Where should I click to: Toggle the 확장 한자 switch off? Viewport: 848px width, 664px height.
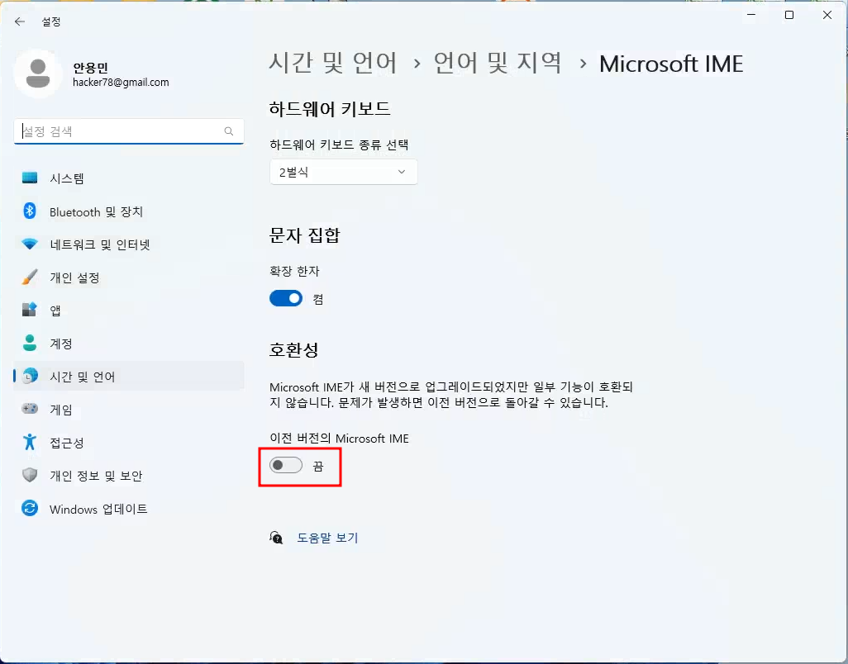[x=286, y=298]
